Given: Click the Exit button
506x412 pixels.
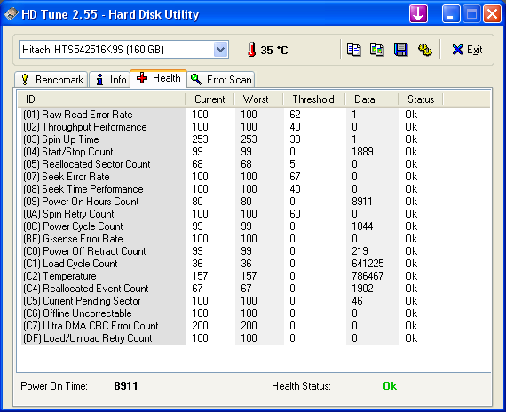Looking at the screenshot, I should (x=467, y=50).
